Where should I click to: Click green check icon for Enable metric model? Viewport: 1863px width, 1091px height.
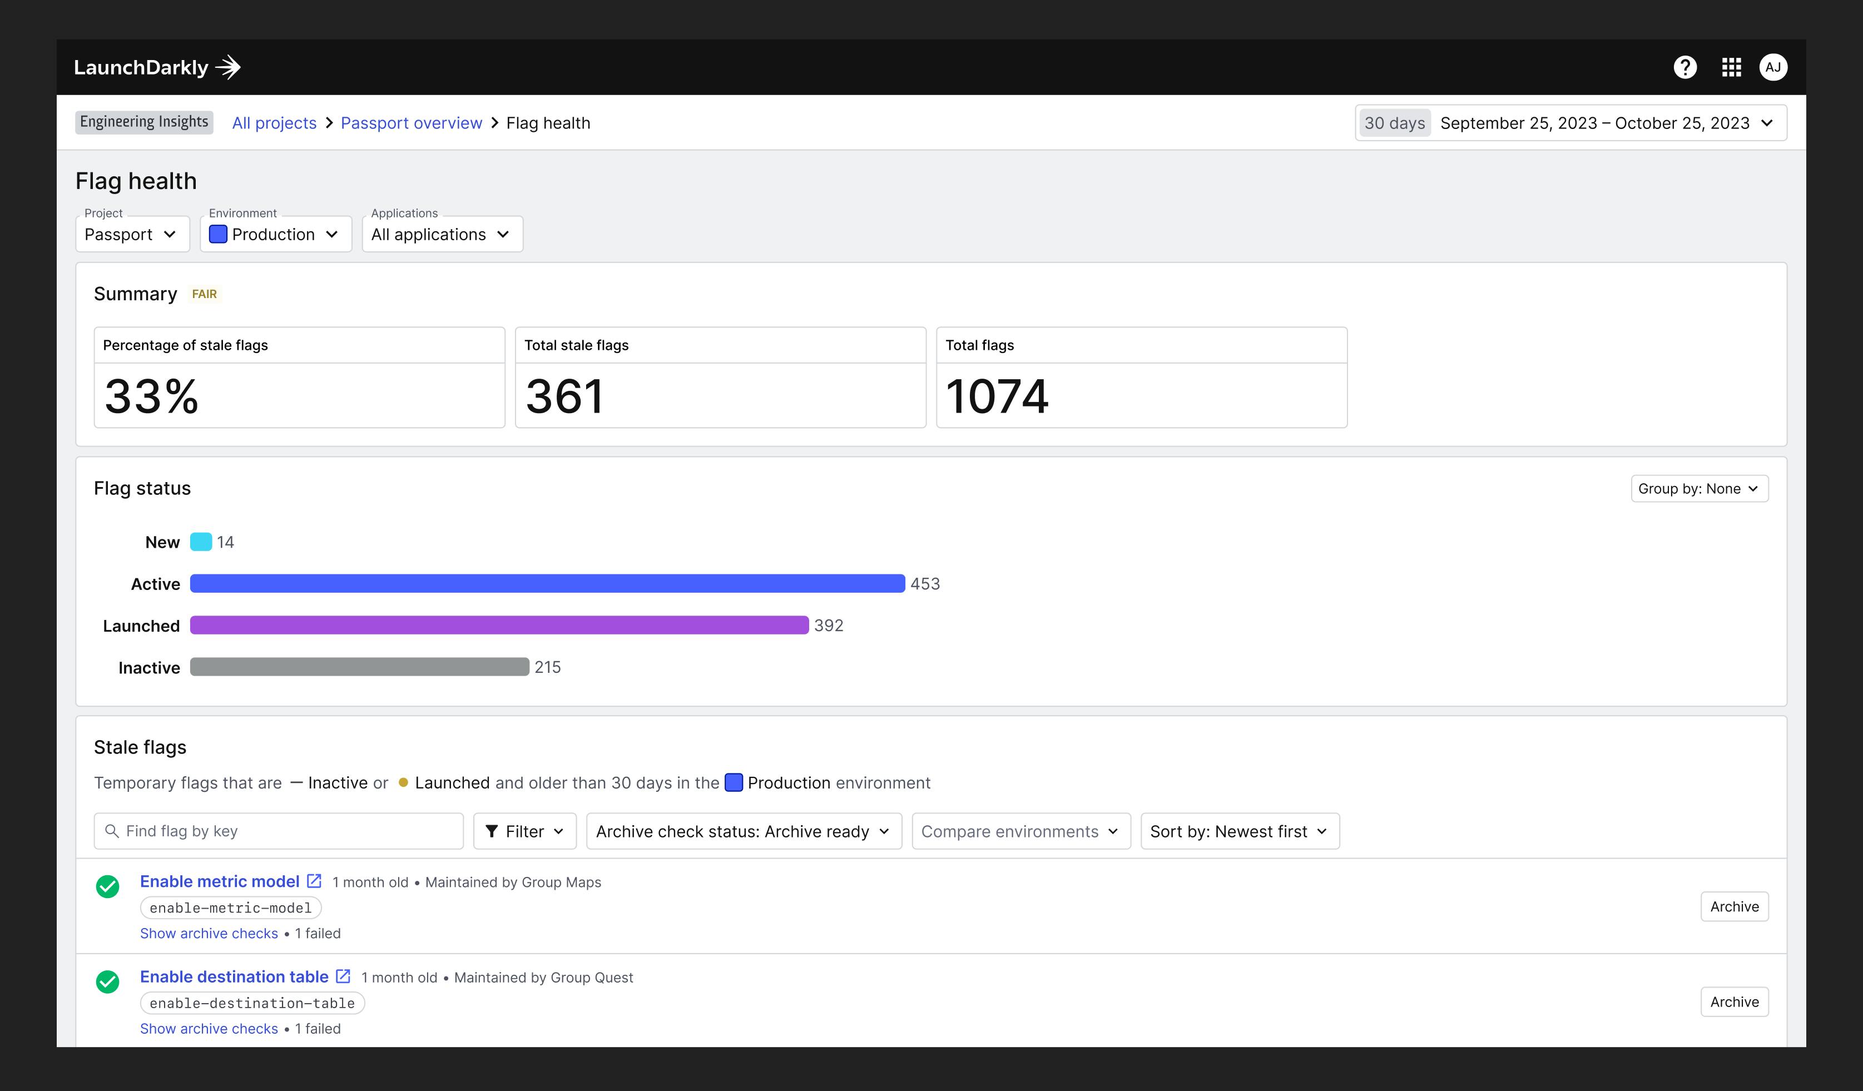pyautogui.click(x=108, y=886)
